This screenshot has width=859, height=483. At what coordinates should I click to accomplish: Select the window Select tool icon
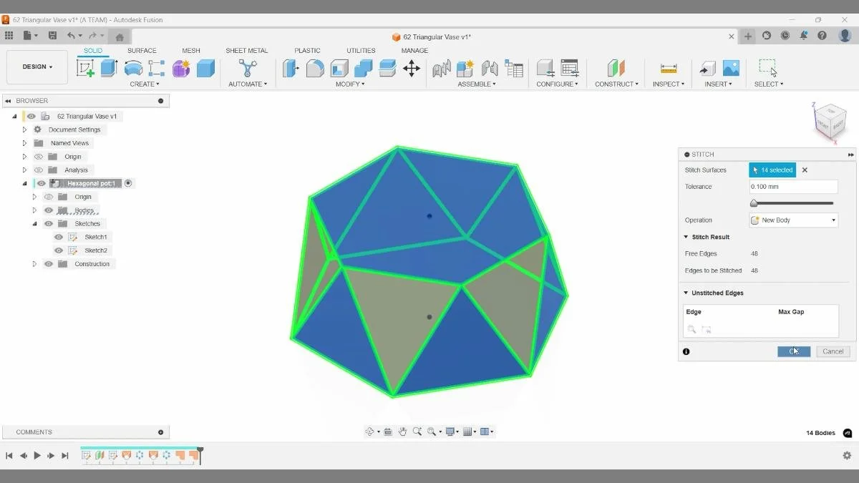[x=768, y=68]
